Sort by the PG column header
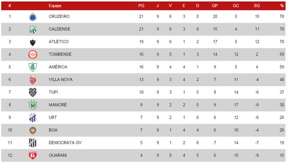Image resolution: width=288 pixels, height=162 pixels. (x=141, y=6)
